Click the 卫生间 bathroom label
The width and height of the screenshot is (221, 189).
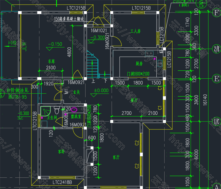tap(52, 117)
